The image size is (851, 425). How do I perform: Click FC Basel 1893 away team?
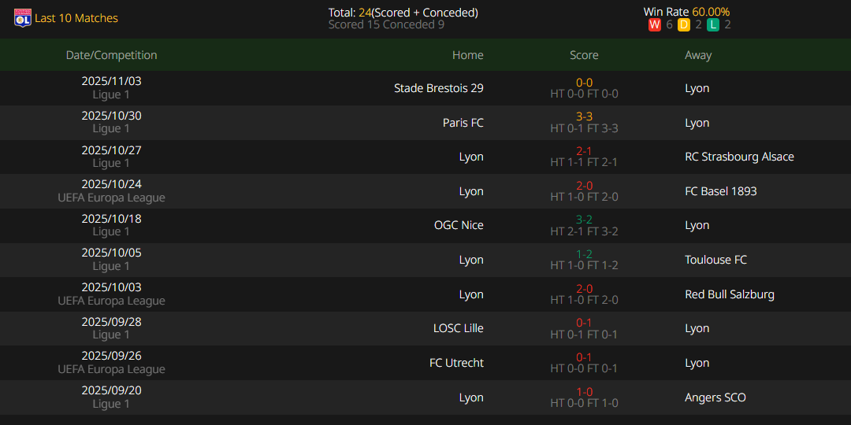point(720,191)
